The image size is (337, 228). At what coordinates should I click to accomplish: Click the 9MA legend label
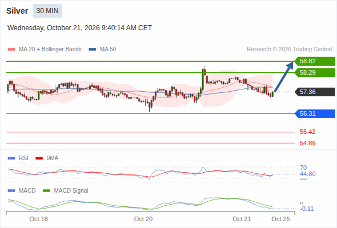(53, 158)
